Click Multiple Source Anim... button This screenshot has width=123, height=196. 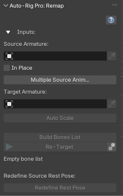pos(60,80)
